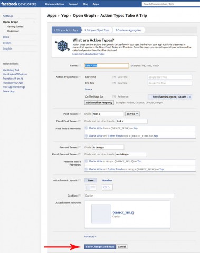Click the attachment preview image placeholder
The height and width of the screenshot is (253, 200).
tap(101, 214)
